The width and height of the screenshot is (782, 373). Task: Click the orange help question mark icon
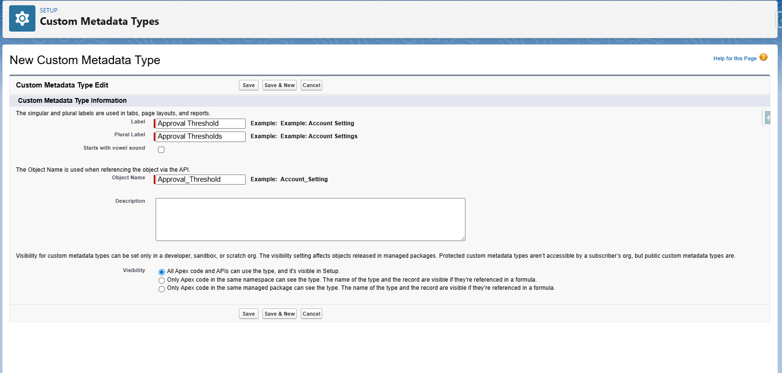click(x=763, y=57)
